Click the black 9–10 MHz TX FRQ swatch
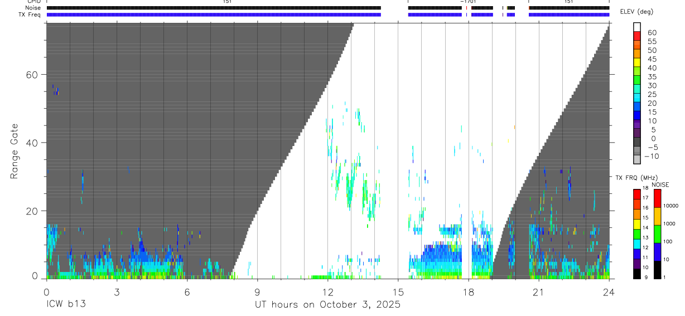 [636, 273]
